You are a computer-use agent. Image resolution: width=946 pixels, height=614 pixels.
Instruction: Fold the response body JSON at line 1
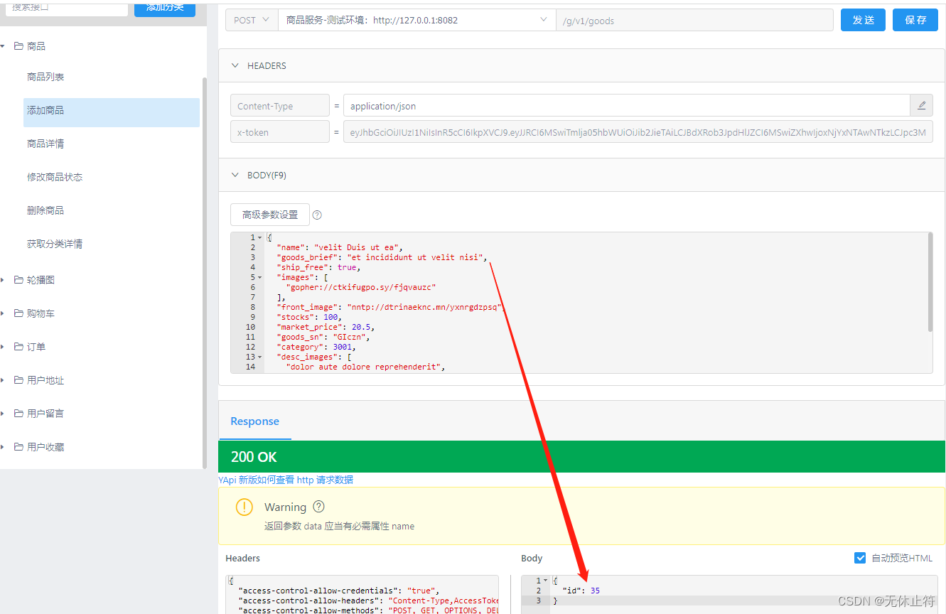546,581
